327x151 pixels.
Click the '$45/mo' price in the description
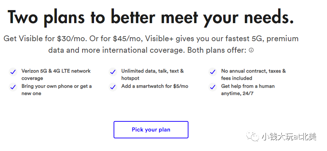(x=127, y=39)
